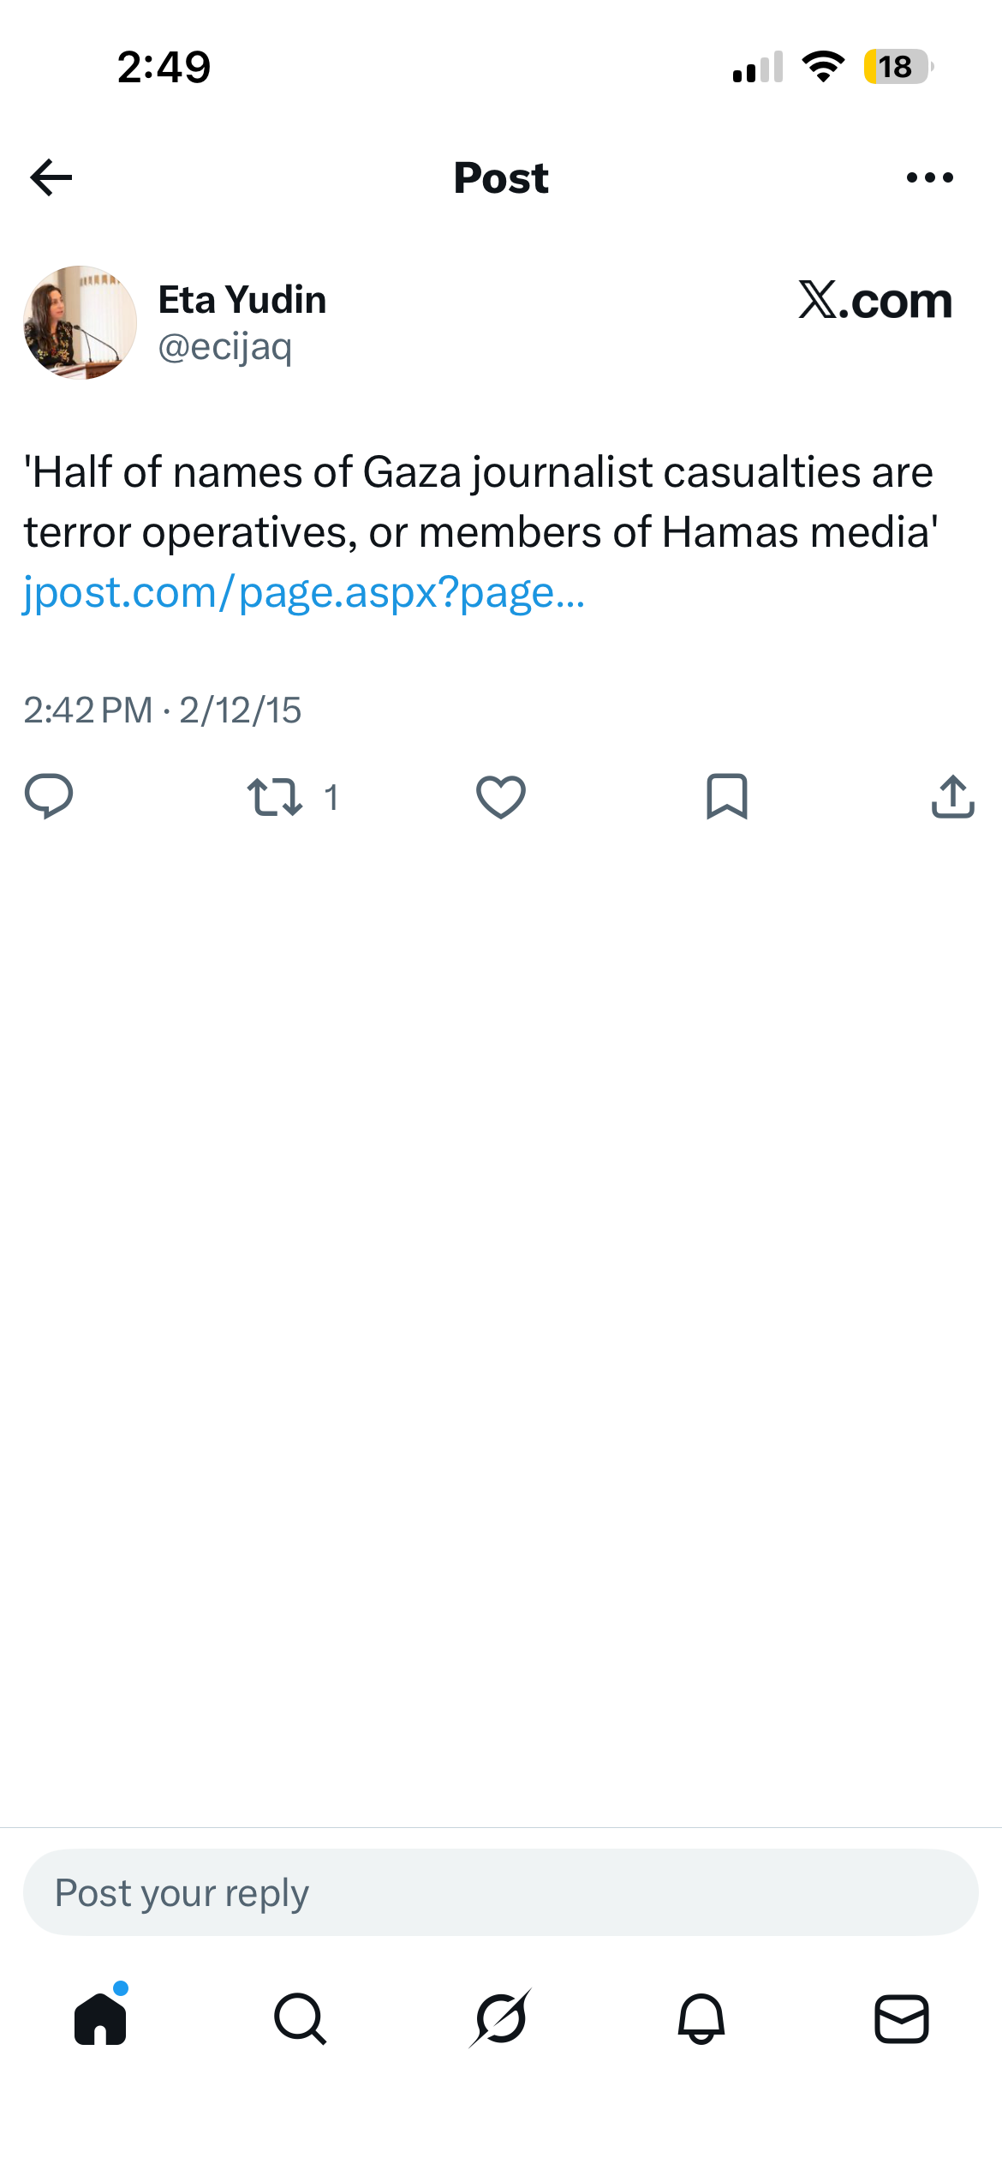Screen dimensions: 1002x2170
Task: Tap the Post your reply field
Action: click(x=501, y=1892)
